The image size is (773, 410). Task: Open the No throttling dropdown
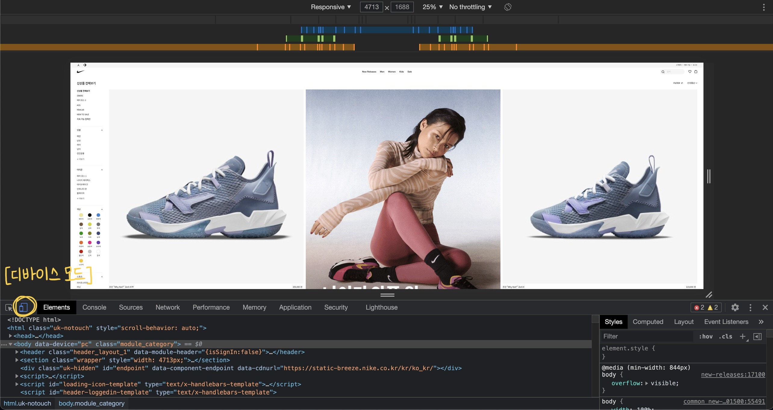point(470,7)
